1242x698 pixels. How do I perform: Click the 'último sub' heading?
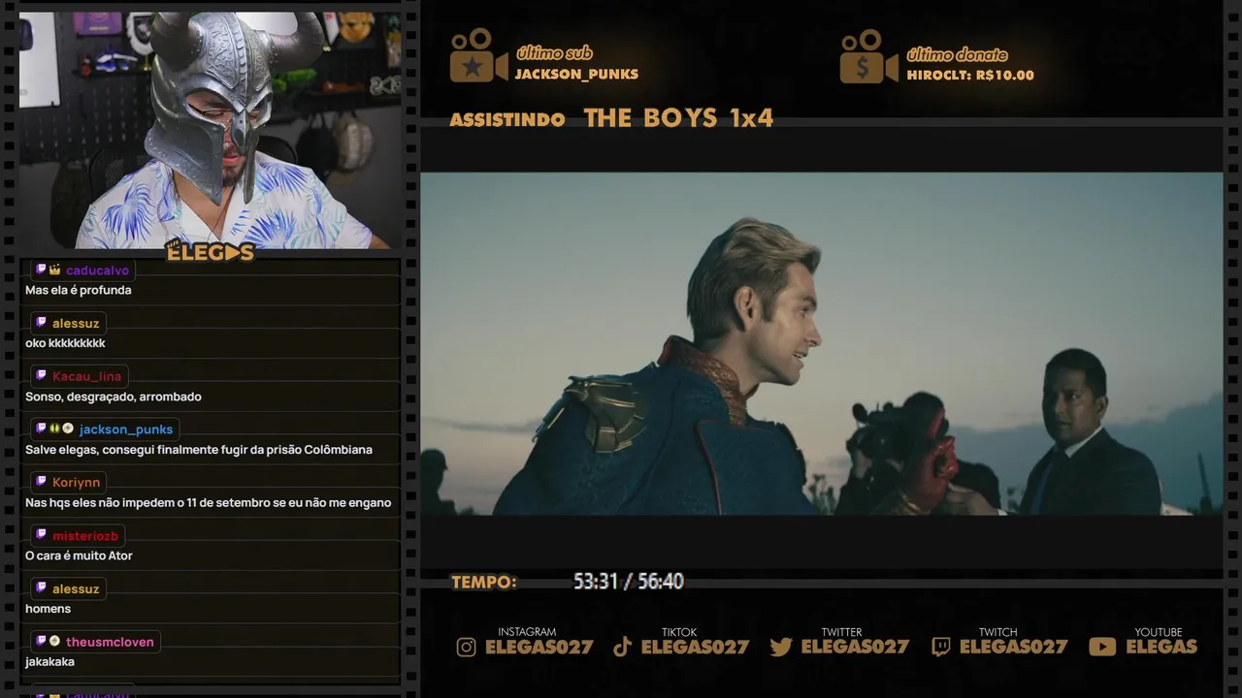pyautogui.click(x=554, y=53)
